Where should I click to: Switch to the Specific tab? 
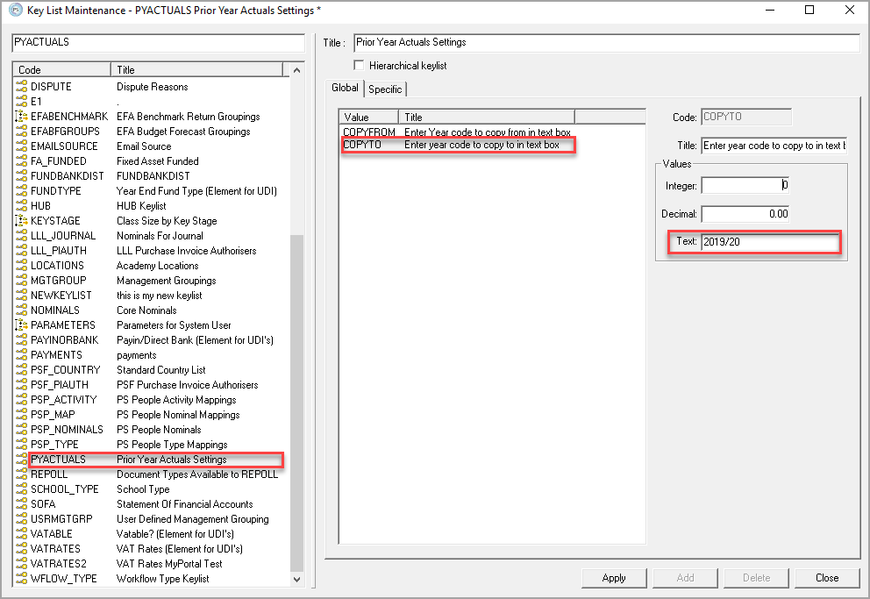tap(385, 89)
